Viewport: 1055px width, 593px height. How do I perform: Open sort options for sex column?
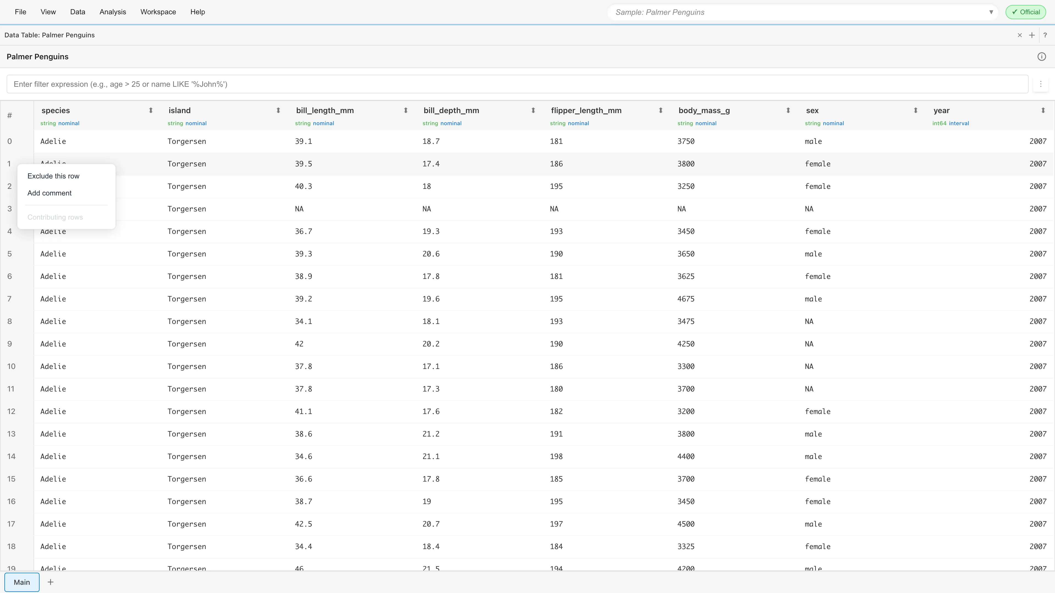(915, 110)
